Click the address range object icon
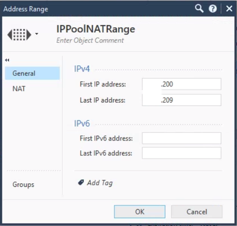 19,35
